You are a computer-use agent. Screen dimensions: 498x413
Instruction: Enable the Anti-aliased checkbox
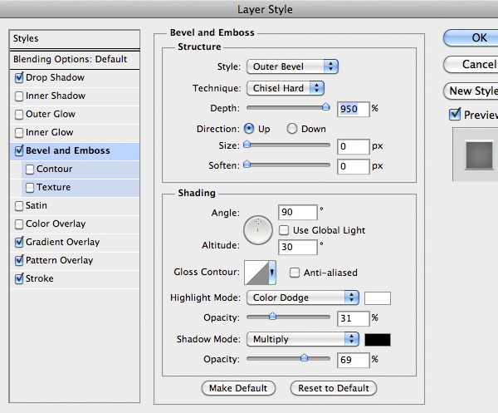295,273
